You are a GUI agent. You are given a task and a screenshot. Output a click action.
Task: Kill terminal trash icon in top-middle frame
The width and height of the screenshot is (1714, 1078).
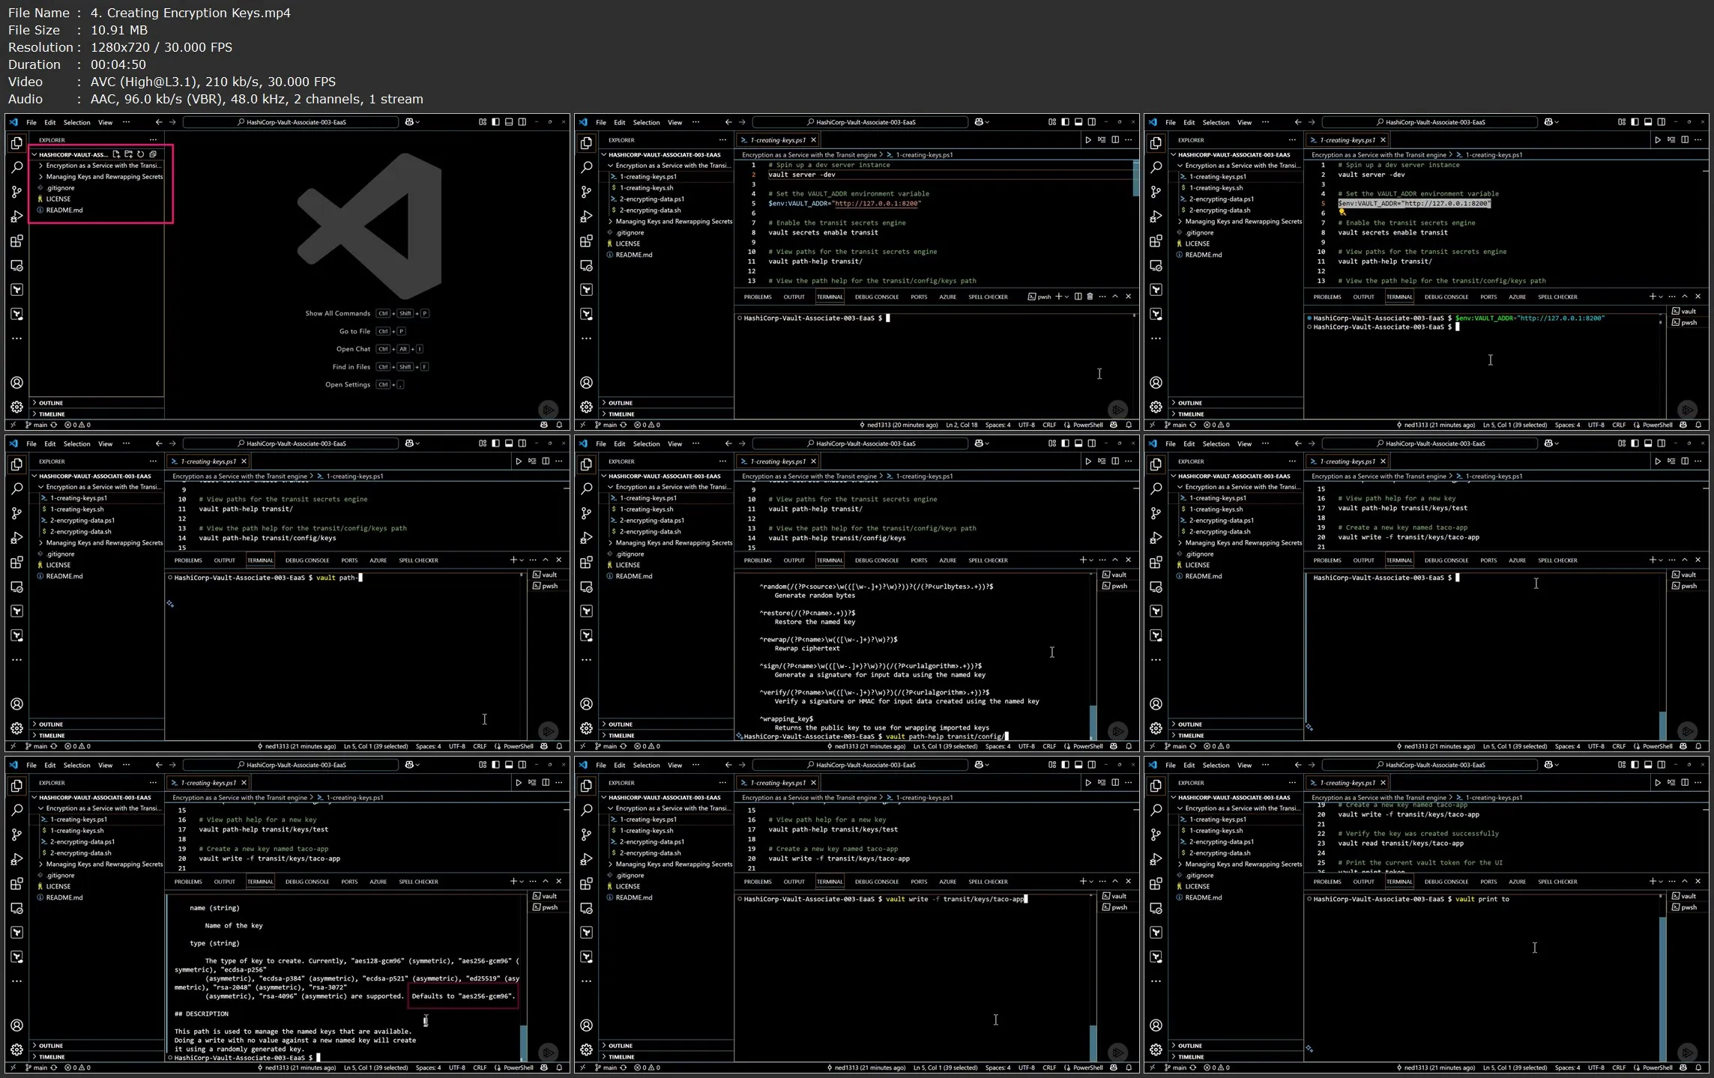coord(1090,297)
